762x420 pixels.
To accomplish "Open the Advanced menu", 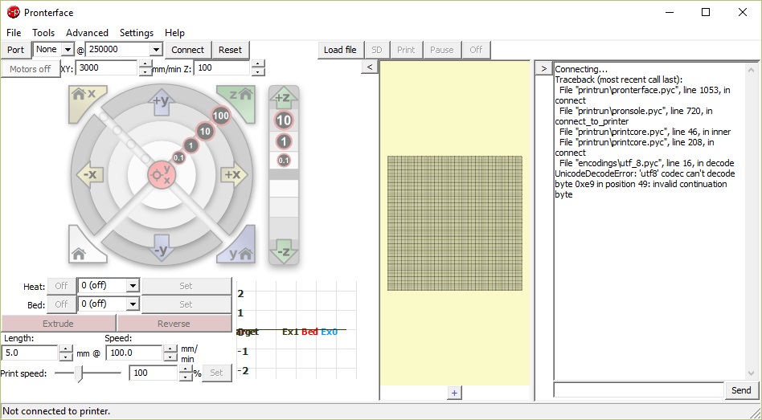I will pos(87,33).
